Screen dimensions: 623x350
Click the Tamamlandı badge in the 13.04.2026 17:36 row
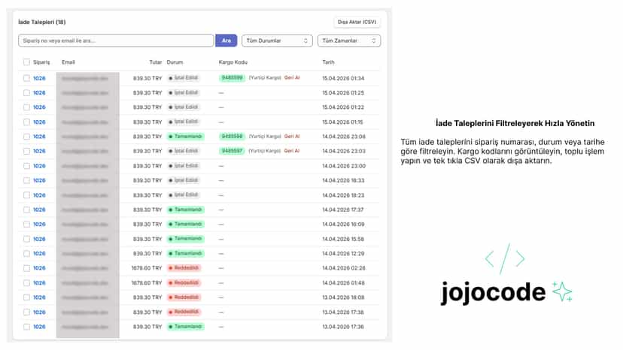pos(186,327)
